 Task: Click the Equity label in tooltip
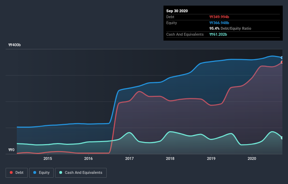point(172,23)
